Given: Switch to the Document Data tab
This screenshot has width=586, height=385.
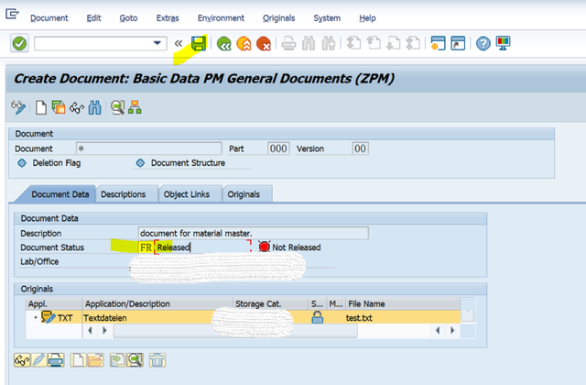Looking at the screenshot, I should click(60, 194).
